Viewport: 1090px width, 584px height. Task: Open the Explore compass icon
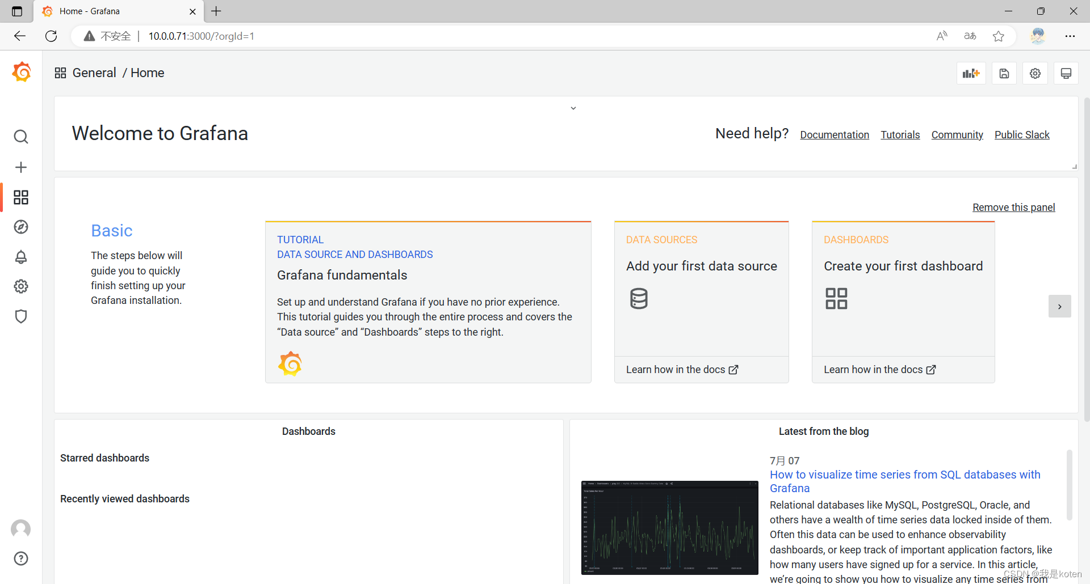click(x=21, y=227)
